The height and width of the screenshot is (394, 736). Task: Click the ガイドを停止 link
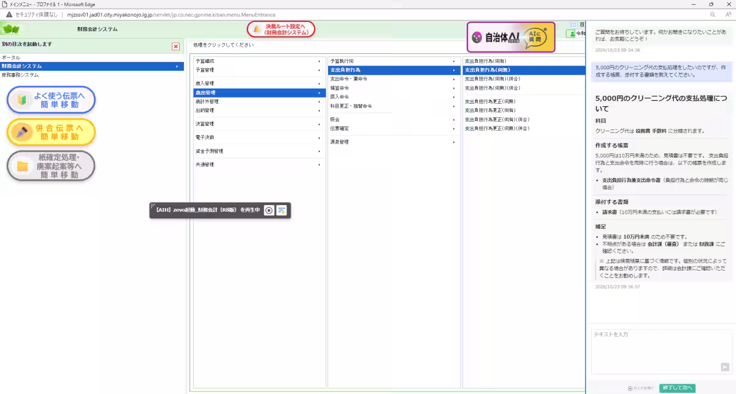tap(642, 388)
